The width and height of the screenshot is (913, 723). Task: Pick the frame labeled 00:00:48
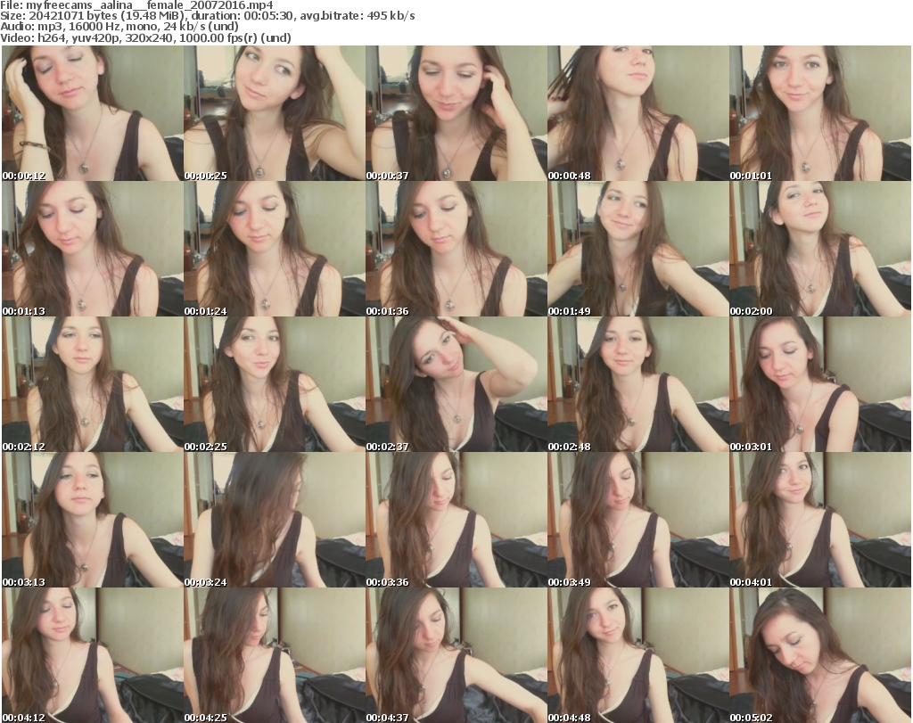pyautogui.click(x=638, y=113)
